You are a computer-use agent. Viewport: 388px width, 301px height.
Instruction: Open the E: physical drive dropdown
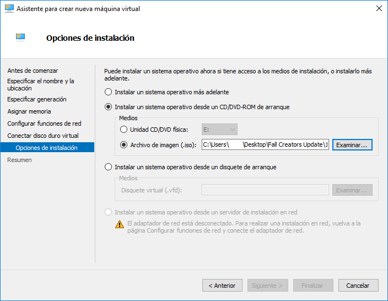[219, 130]
